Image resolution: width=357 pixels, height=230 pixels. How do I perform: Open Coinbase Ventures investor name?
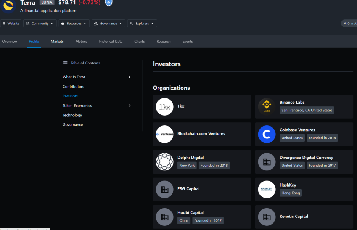tap(297, 130)
